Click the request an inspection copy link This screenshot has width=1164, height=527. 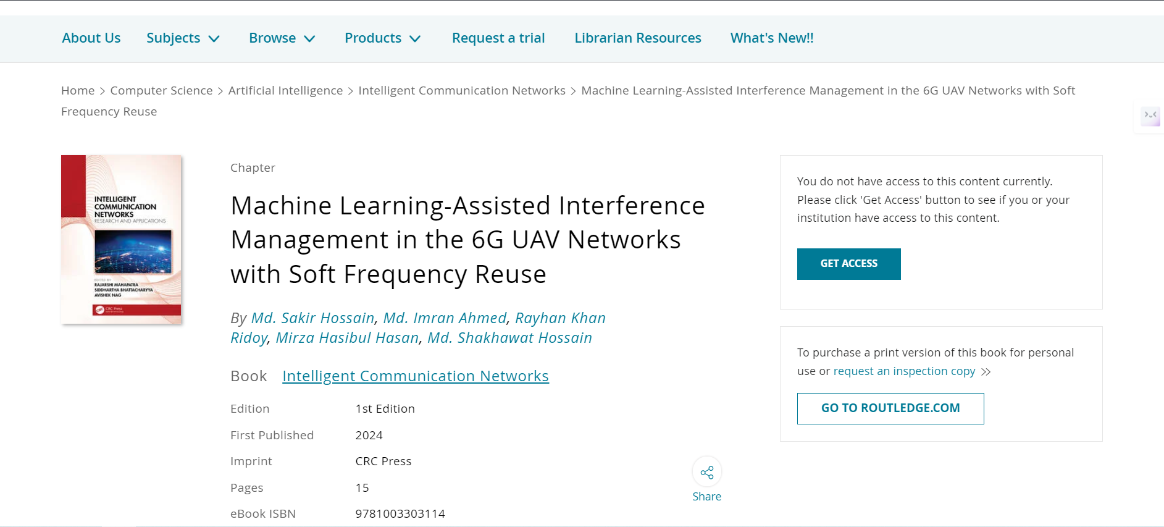(x=904, y=371)
